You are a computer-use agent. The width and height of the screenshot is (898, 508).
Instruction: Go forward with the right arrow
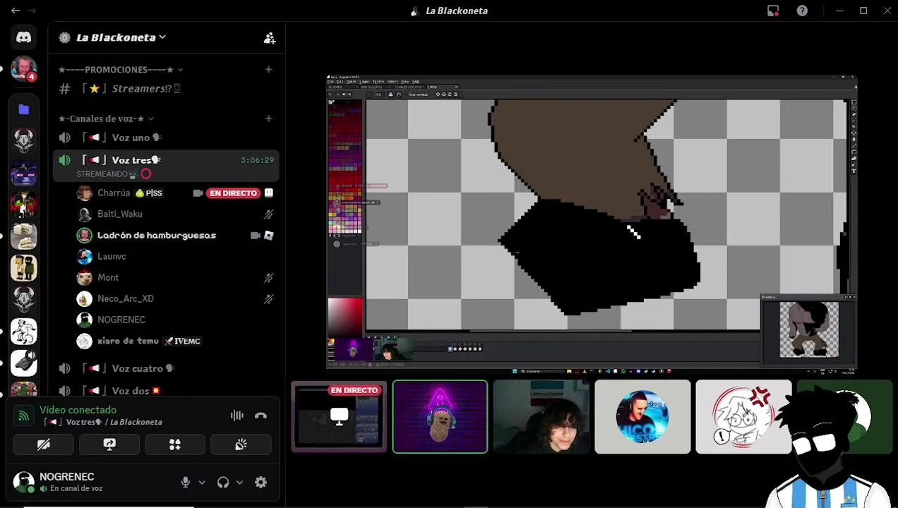(x=32, y=11)
